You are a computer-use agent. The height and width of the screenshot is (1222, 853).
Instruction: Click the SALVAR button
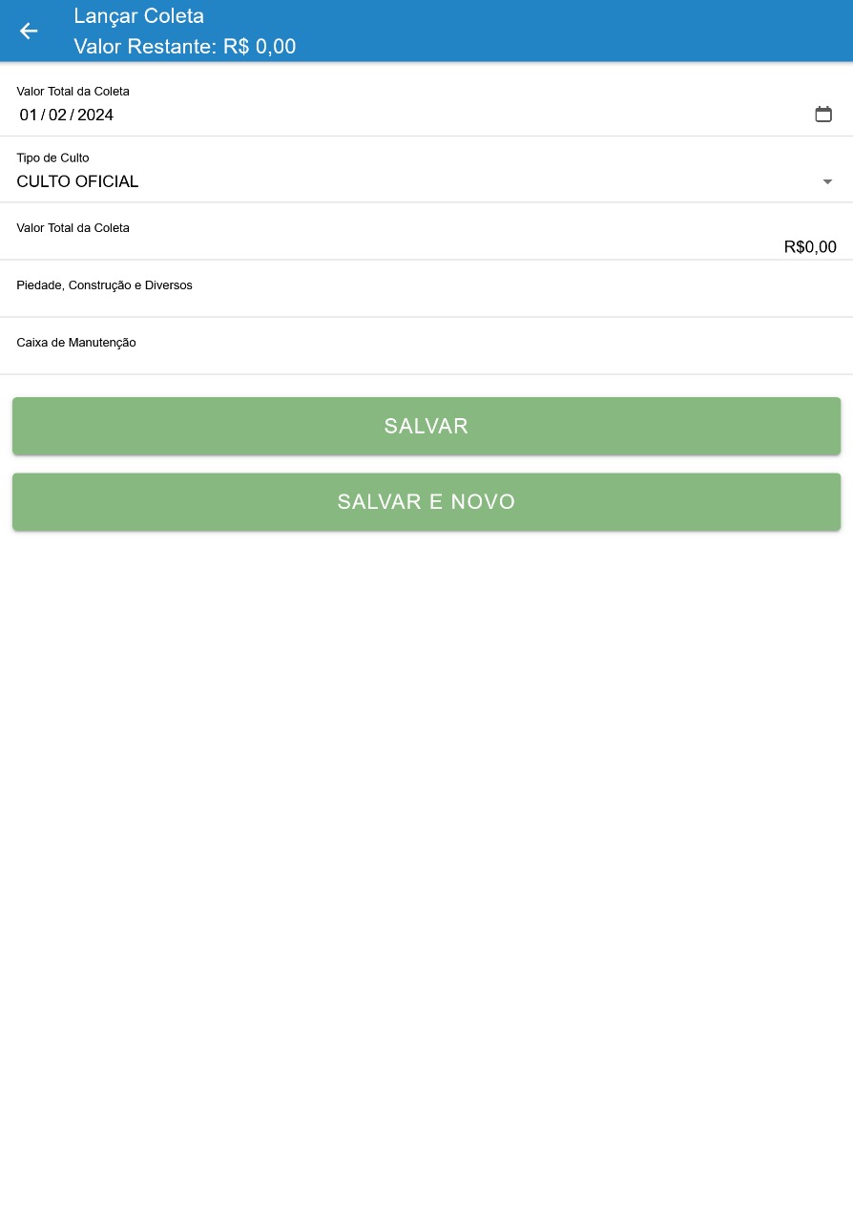pyautogui.click(x=426, y=426)
